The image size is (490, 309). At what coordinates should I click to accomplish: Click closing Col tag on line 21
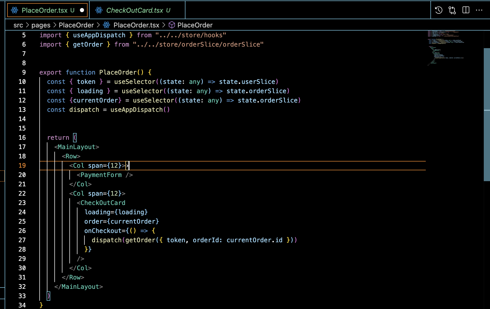80,184
